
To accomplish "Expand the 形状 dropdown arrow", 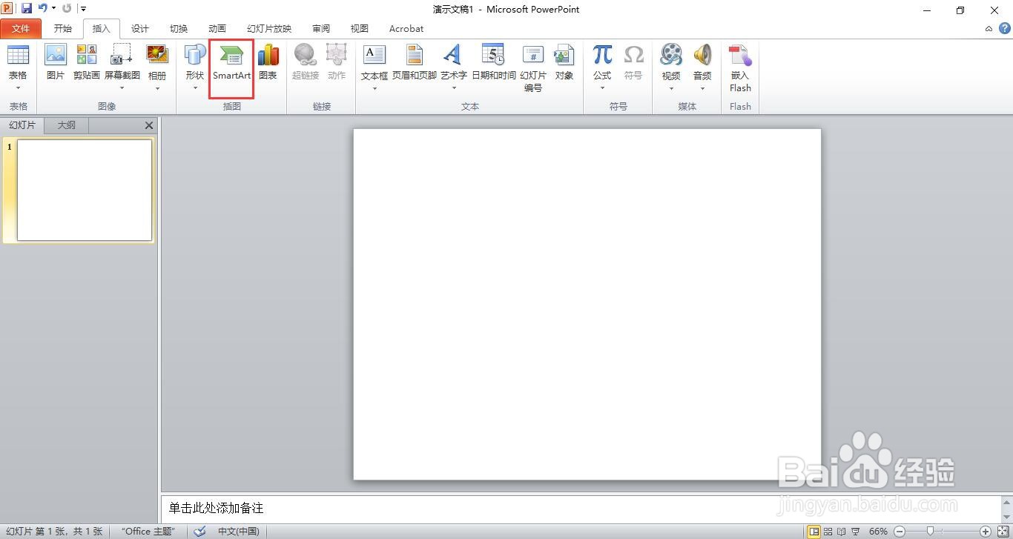I will [195, 88].
